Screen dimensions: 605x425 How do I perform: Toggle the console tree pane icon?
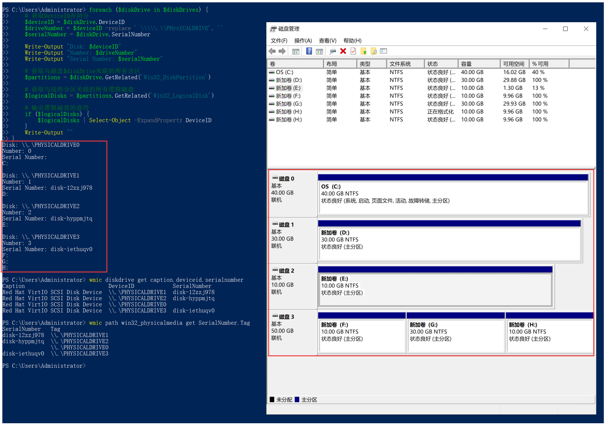tap(296, 51)
